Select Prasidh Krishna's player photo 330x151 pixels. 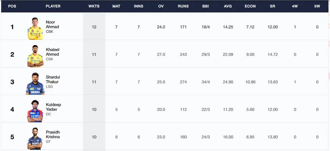point(35,138)
